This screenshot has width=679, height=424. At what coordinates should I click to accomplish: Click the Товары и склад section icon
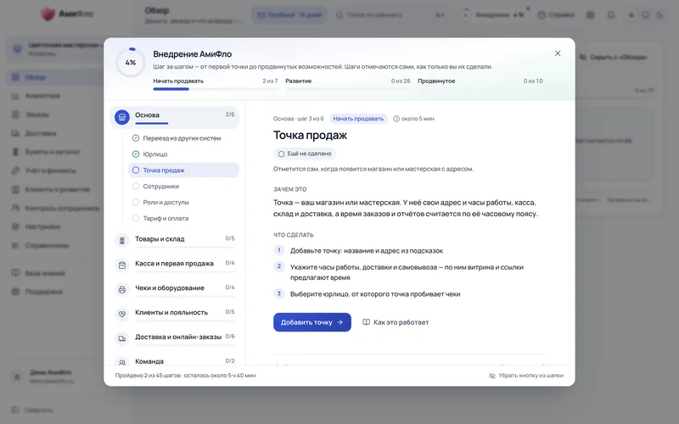(x=122, y=240)
